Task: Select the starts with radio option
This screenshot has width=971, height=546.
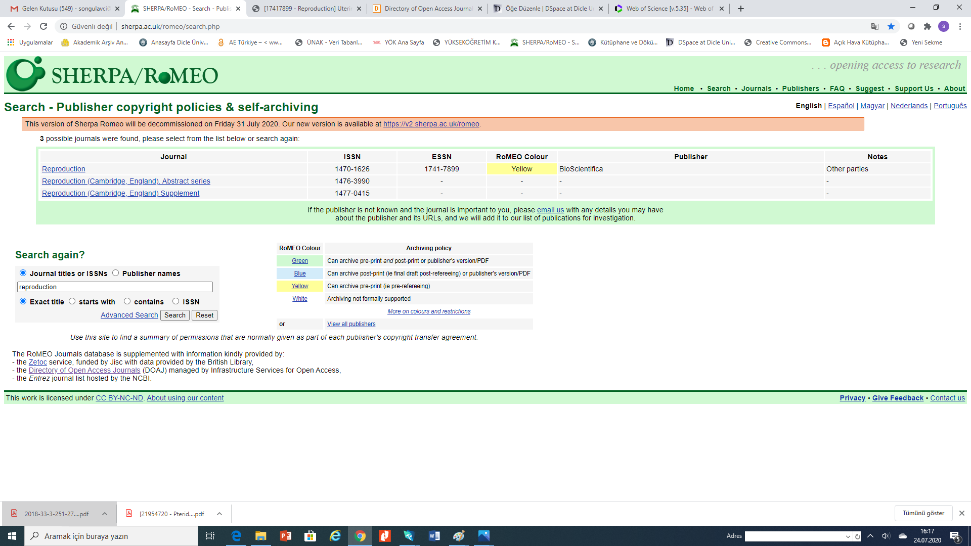Action: pos(72,301)
